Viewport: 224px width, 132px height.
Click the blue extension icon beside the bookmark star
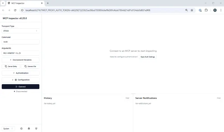coord(200,10)
